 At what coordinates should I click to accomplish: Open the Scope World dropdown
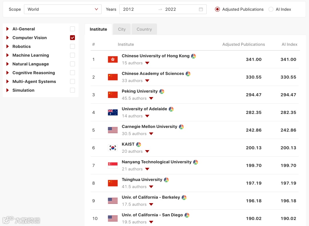[x=63, y=9]
